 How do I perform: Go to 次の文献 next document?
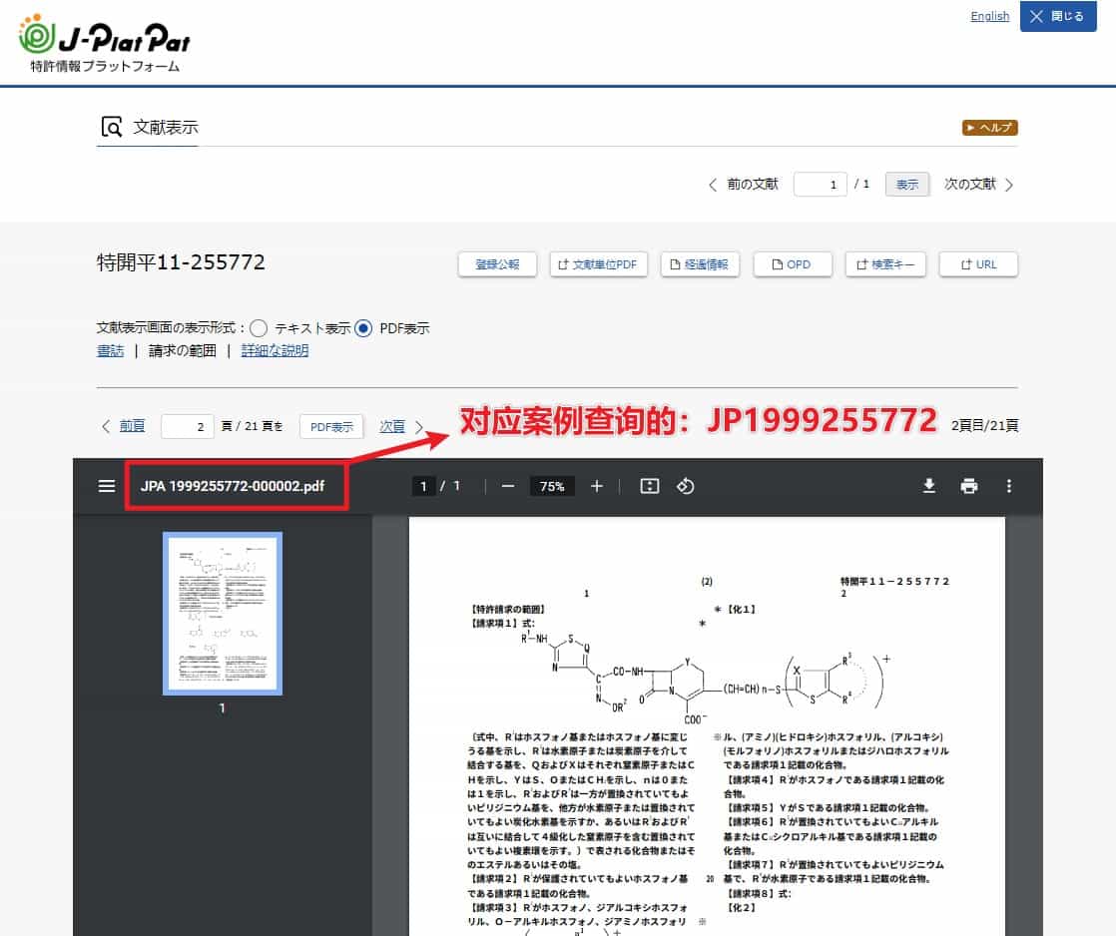[x=969, y=185]
